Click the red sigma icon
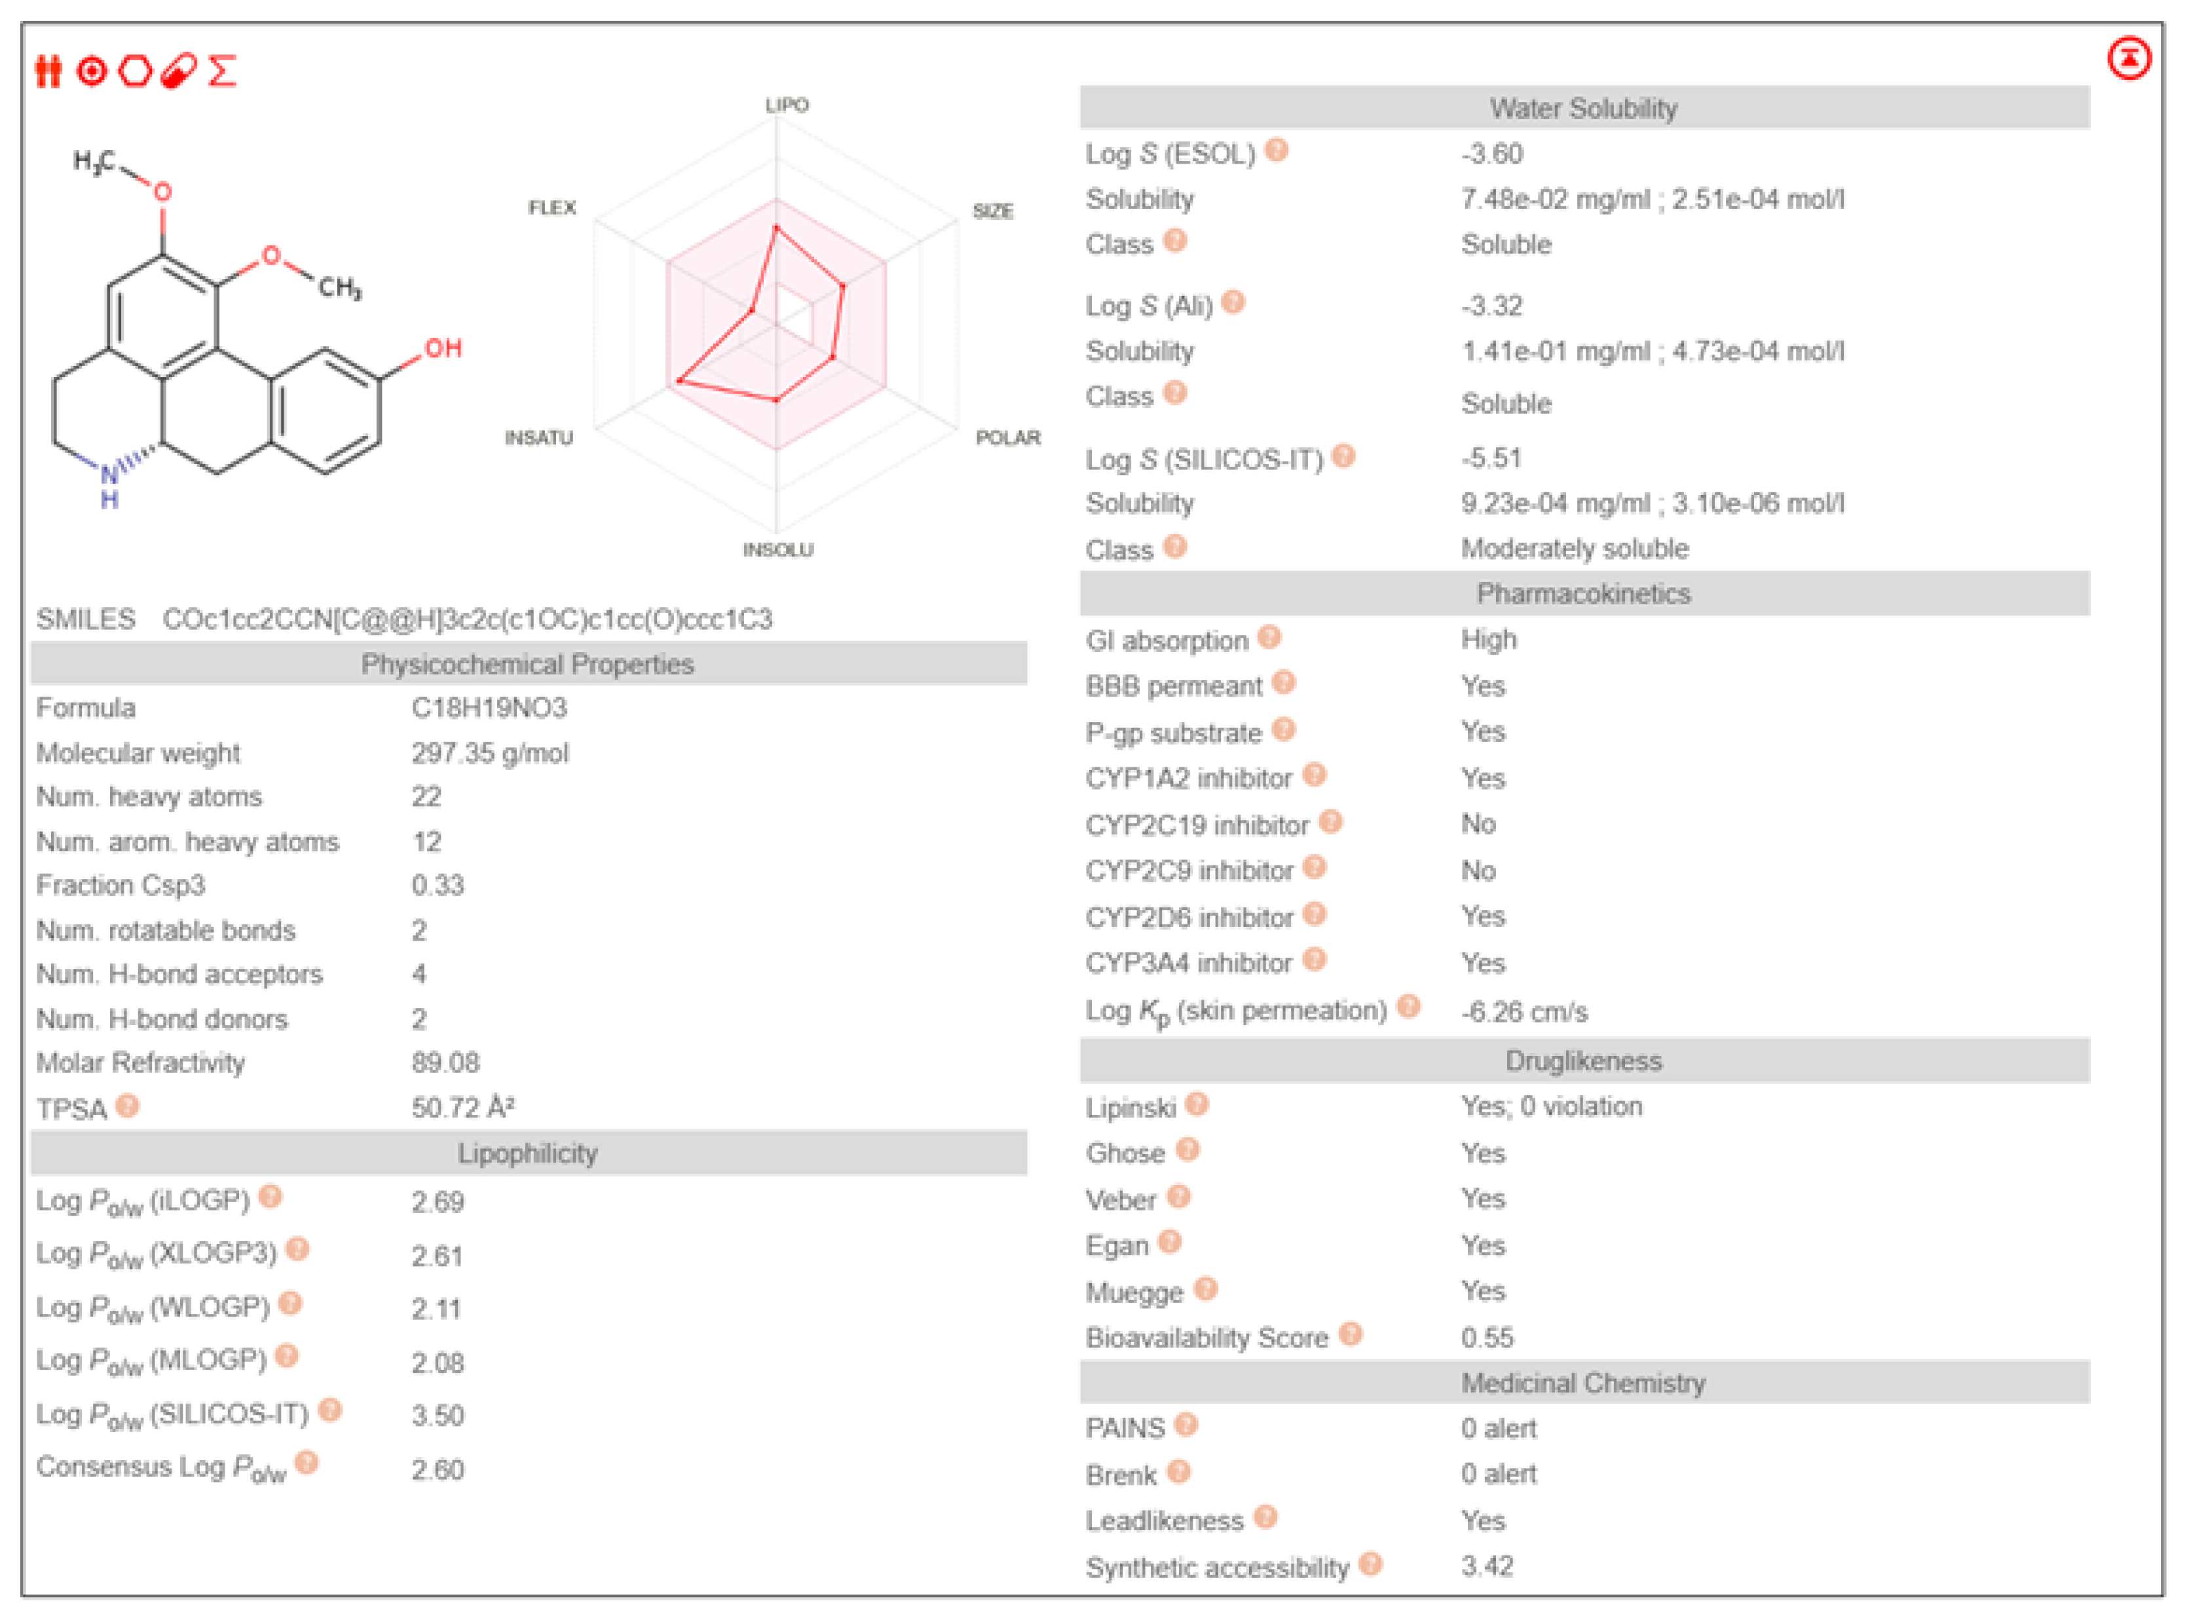The image size is (2189, 1617). (222, 71)
